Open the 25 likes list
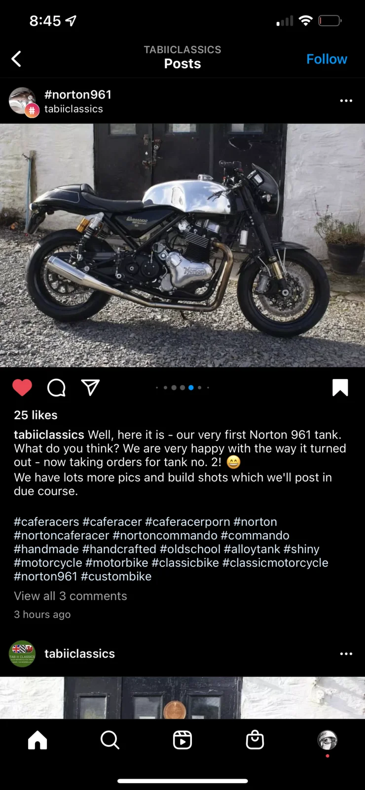 [x=36, y=415]
